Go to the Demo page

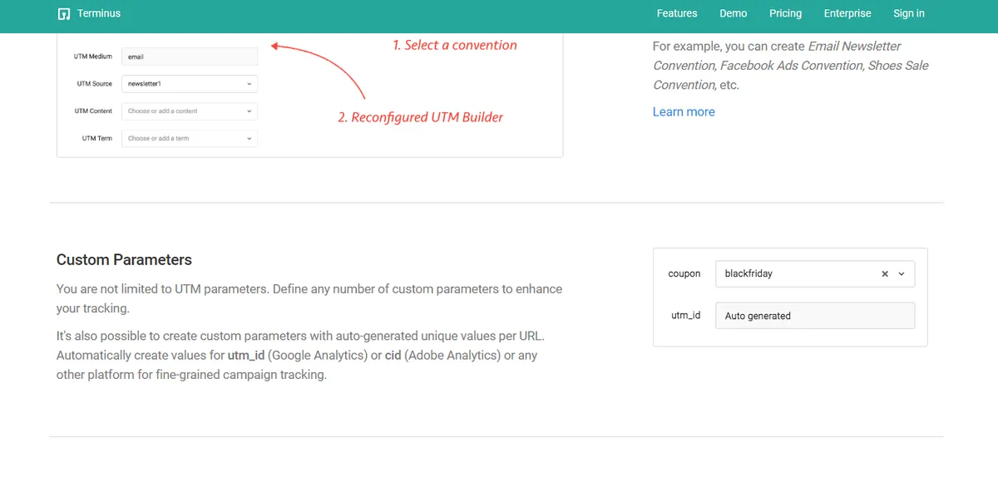[x=733, y=13]
